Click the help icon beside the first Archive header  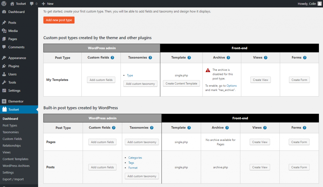click(228, 58)
